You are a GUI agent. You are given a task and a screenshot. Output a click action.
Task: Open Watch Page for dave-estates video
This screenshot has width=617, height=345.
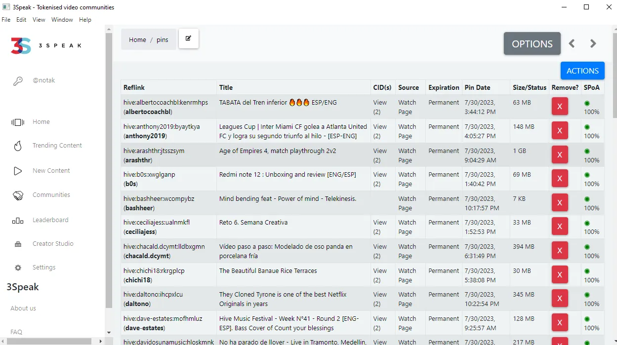tap(407, 323)
